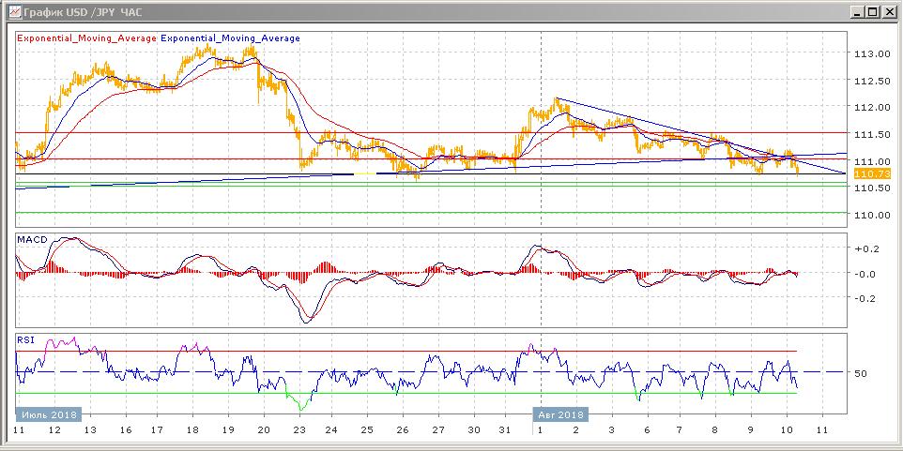
Task: Select the blue Exponential_Moving_Average legend label
Action: (231, 38)
